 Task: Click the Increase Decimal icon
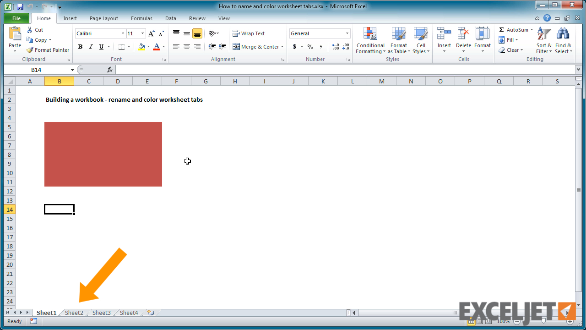pyautogui.click(x=335, y=47)
